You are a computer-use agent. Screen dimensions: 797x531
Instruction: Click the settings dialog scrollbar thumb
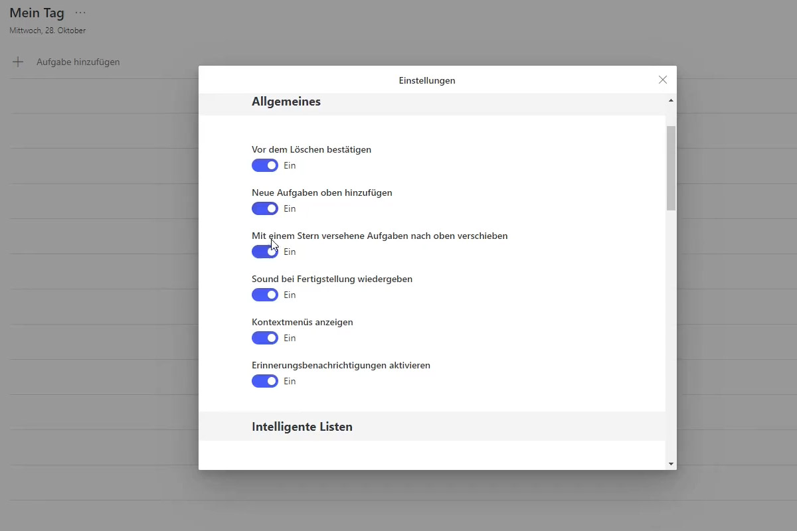[671, 168]
